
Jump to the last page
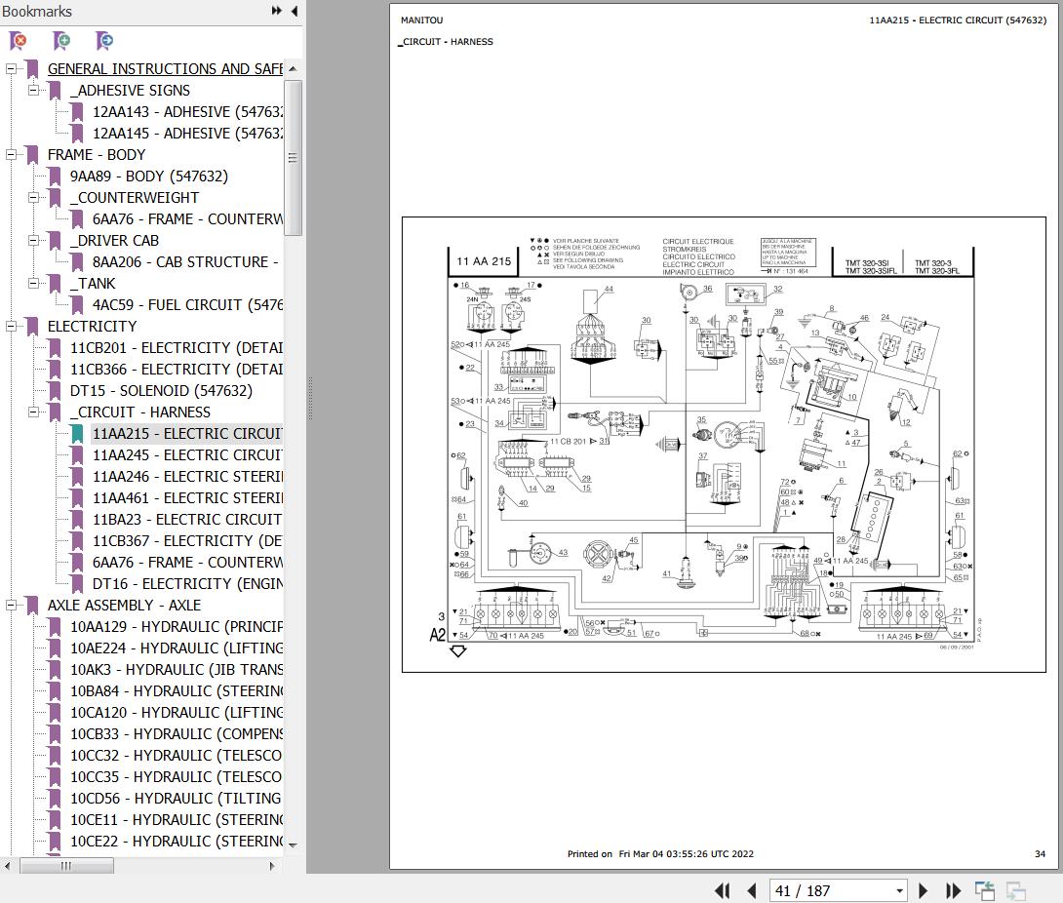(x=953, y=890)
